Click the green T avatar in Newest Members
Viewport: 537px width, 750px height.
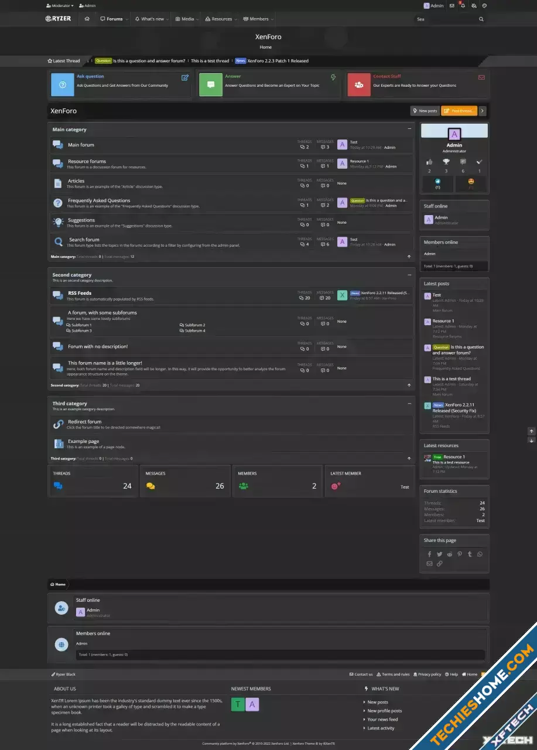238,704
